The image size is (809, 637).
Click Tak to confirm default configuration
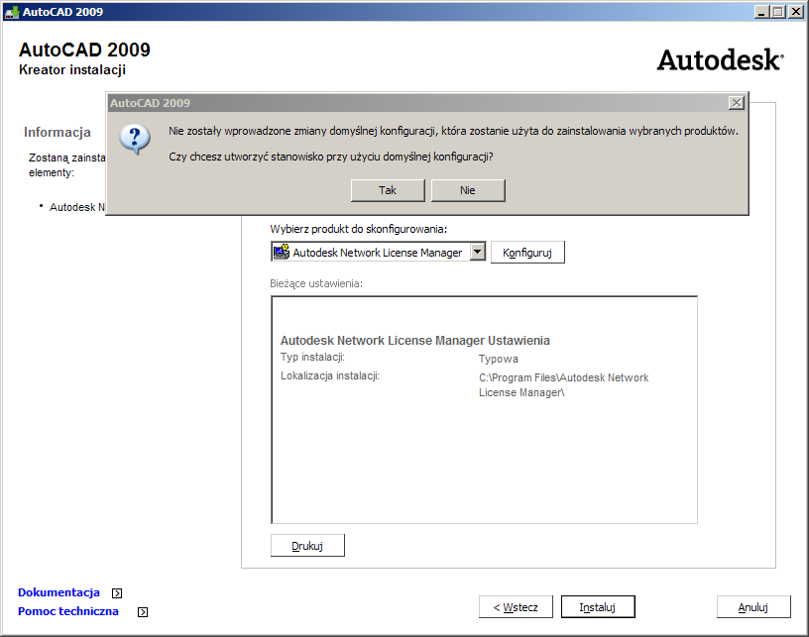tap(388, 190)
